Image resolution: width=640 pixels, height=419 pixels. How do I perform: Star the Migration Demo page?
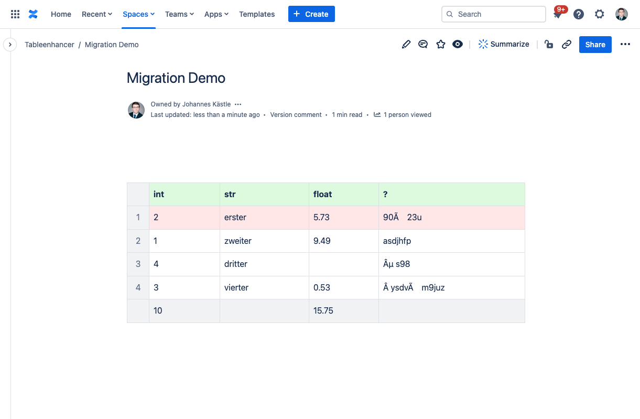pyautogui.click(x=441, y=44)
